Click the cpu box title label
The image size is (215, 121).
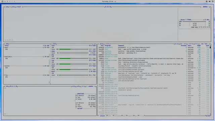7,7
